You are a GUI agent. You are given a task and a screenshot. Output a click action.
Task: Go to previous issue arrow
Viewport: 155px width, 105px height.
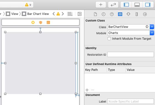coord(54,14)
